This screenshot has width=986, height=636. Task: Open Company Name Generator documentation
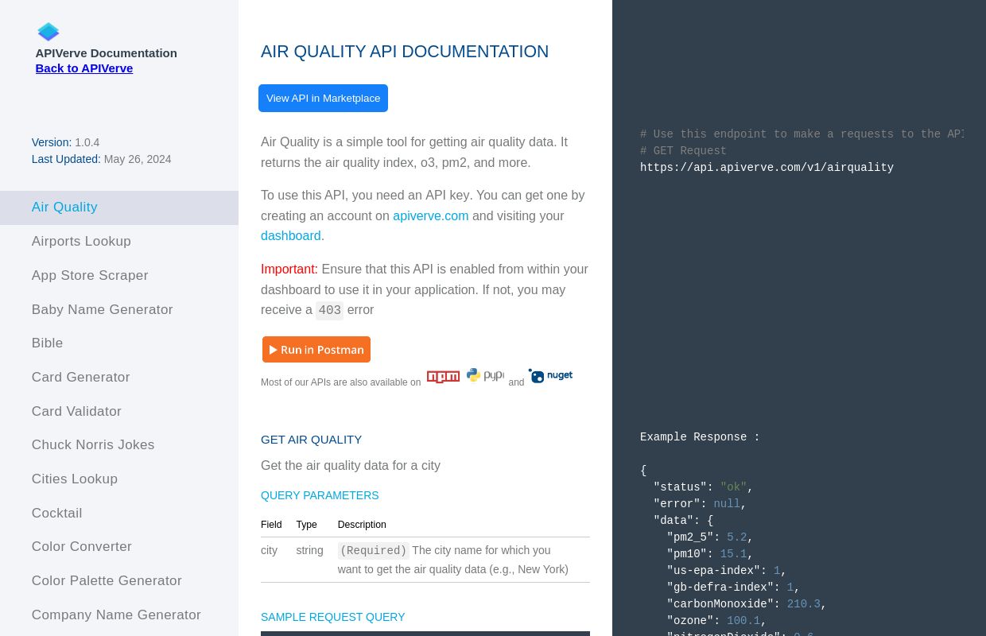[119, 615]
